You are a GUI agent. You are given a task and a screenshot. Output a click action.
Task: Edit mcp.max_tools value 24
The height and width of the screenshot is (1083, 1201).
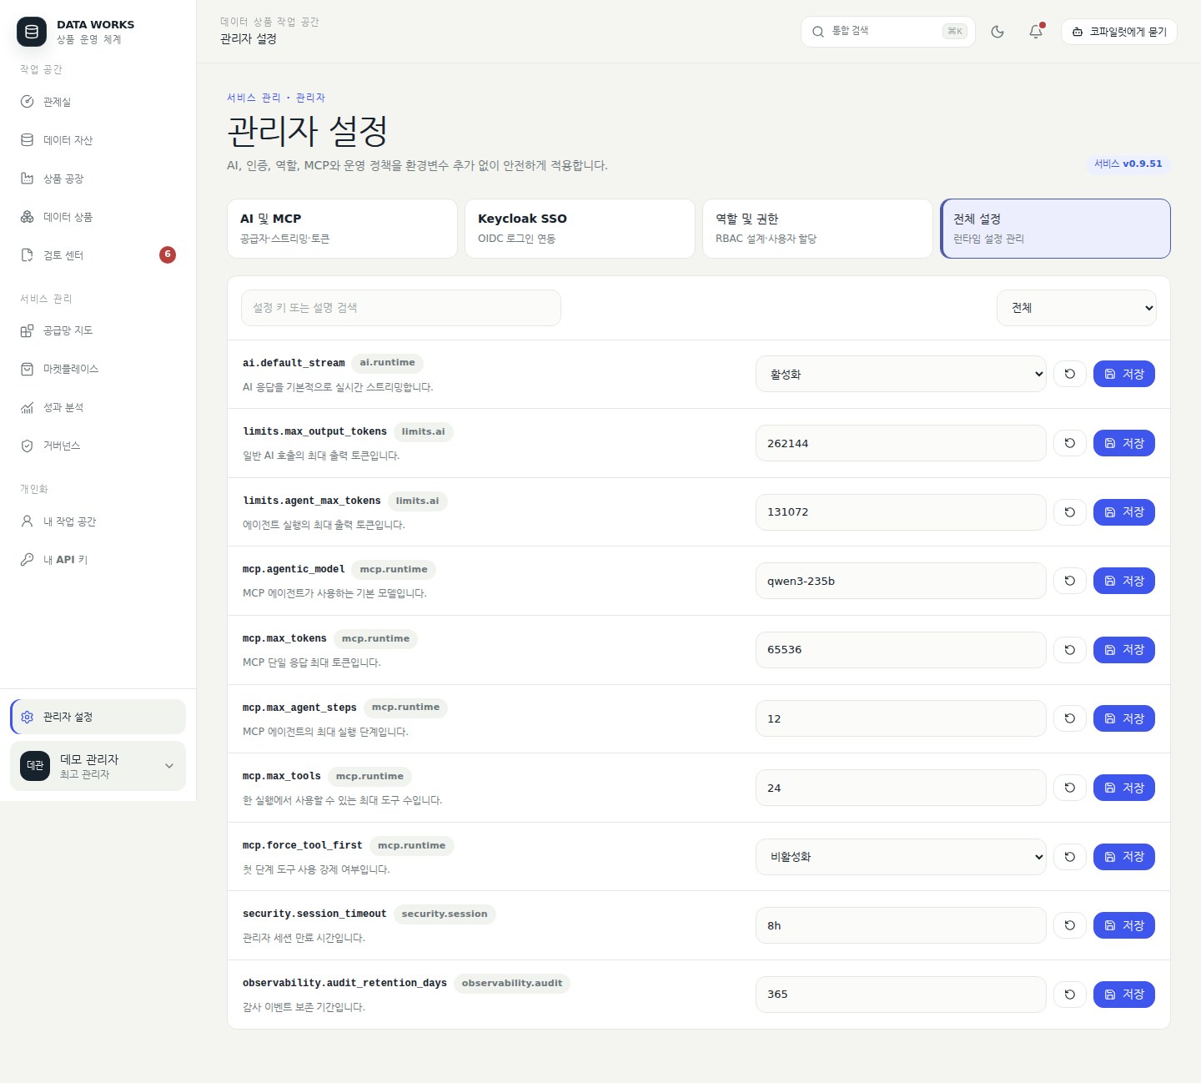901,788
